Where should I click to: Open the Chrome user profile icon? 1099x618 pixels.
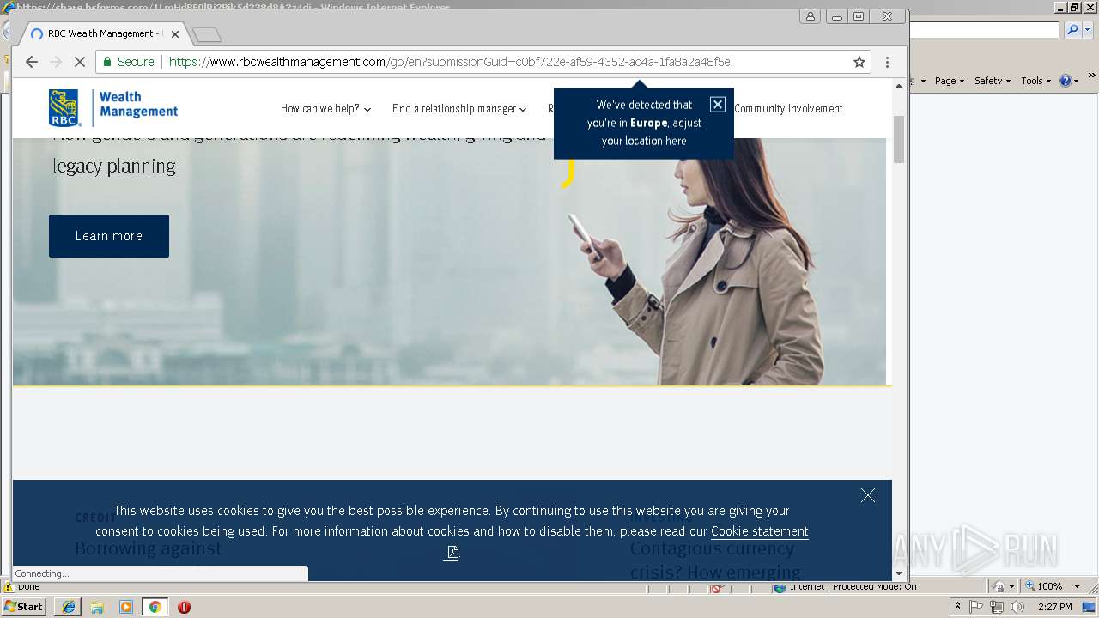(811, 16)
